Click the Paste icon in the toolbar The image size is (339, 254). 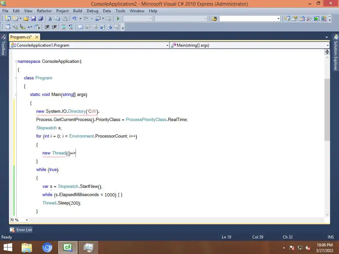pos(65,19)
